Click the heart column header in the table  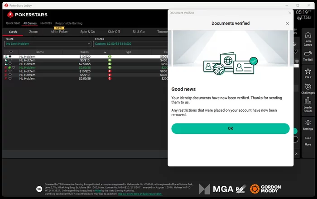11,52
